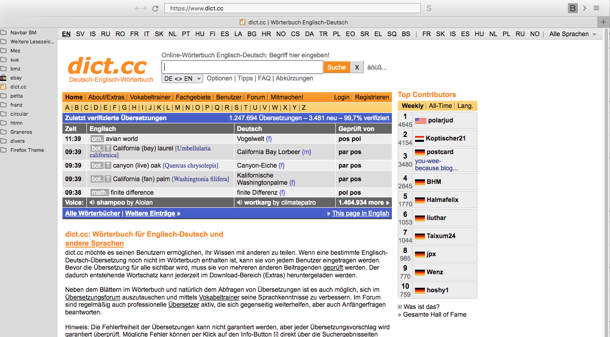Viewport: 610px width, 337px height.
Task: Open the About/Extras menu
Action: tap(106, 97)
